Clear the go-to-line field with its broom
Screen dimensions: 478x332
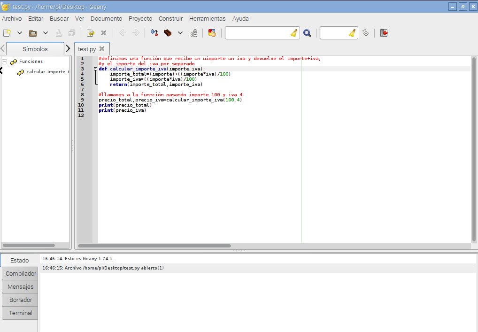[x=353, y=33]
